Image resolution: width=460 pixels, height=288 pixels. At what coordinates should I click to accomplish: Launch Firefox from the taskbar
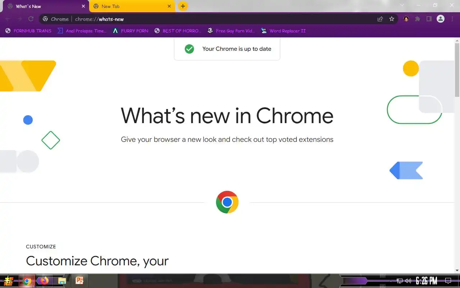pos(44,281)
